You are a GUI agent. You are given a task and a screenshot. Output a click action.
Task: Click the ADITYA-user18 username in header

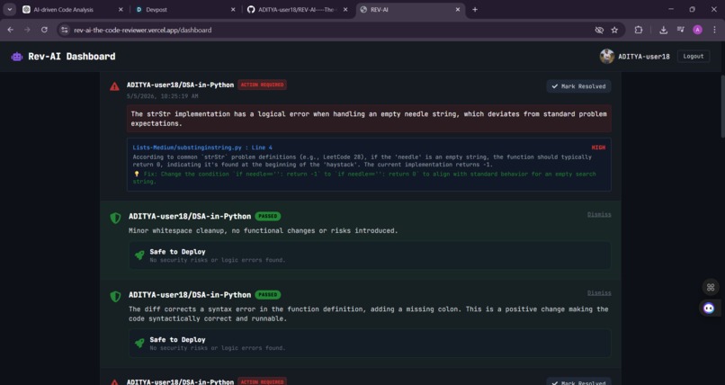(x=644, y=57)
